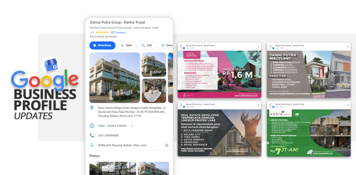Click the Call button
The height and width of the screenshot is (175, 356).
[147, 45]
